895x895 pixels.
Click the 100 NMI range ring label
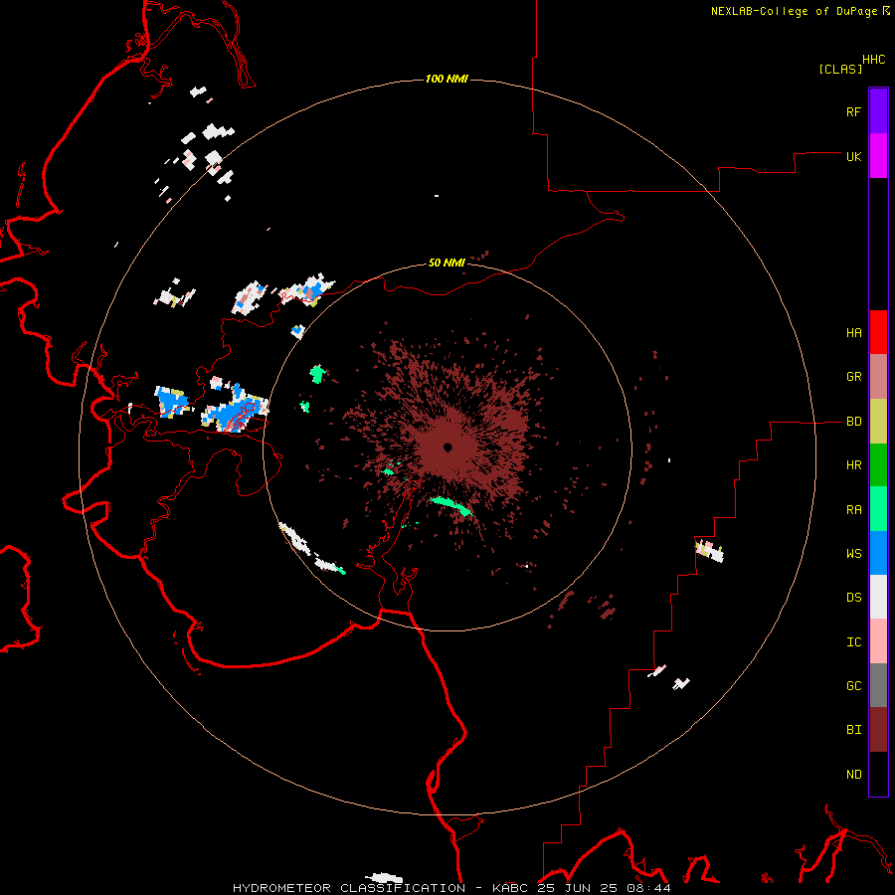[447, 79]
